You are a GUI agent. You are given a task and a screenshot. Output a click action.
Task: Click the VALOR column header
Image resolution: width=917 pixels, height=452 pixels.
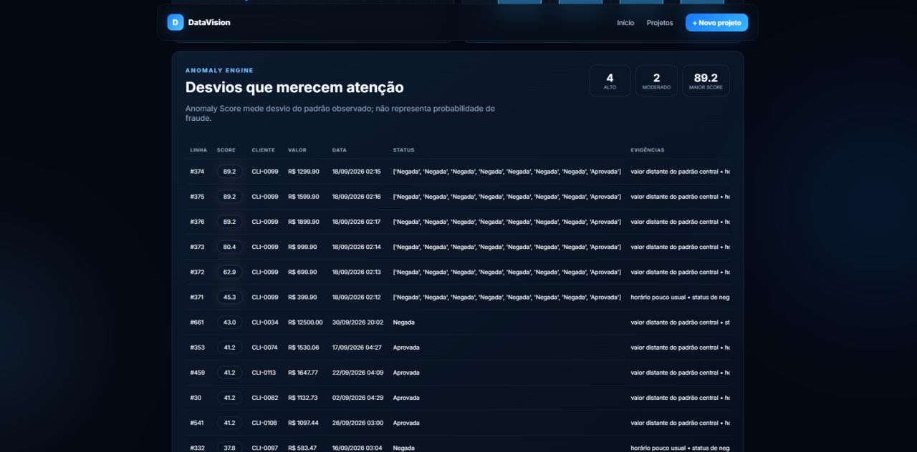point(297,150)
